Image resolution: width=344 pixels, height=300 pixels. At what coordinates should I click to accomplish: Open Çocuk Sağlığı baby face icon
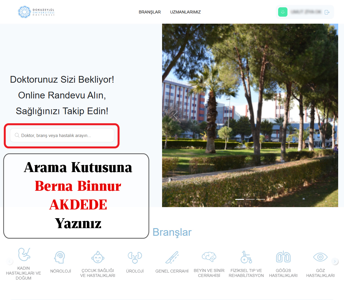(98, 257)
